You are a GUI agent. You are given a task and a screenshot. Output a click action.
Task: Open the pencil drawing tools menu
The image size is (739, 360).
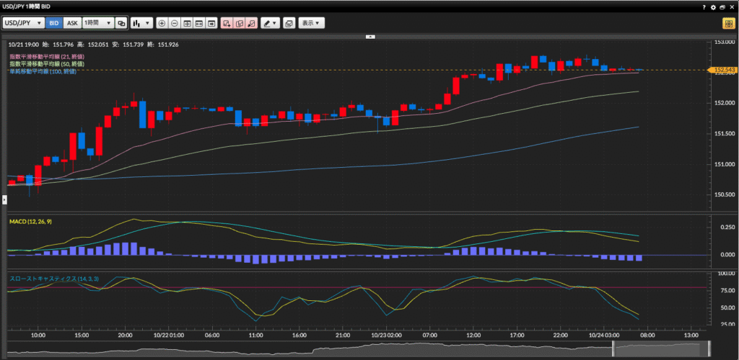270,23
